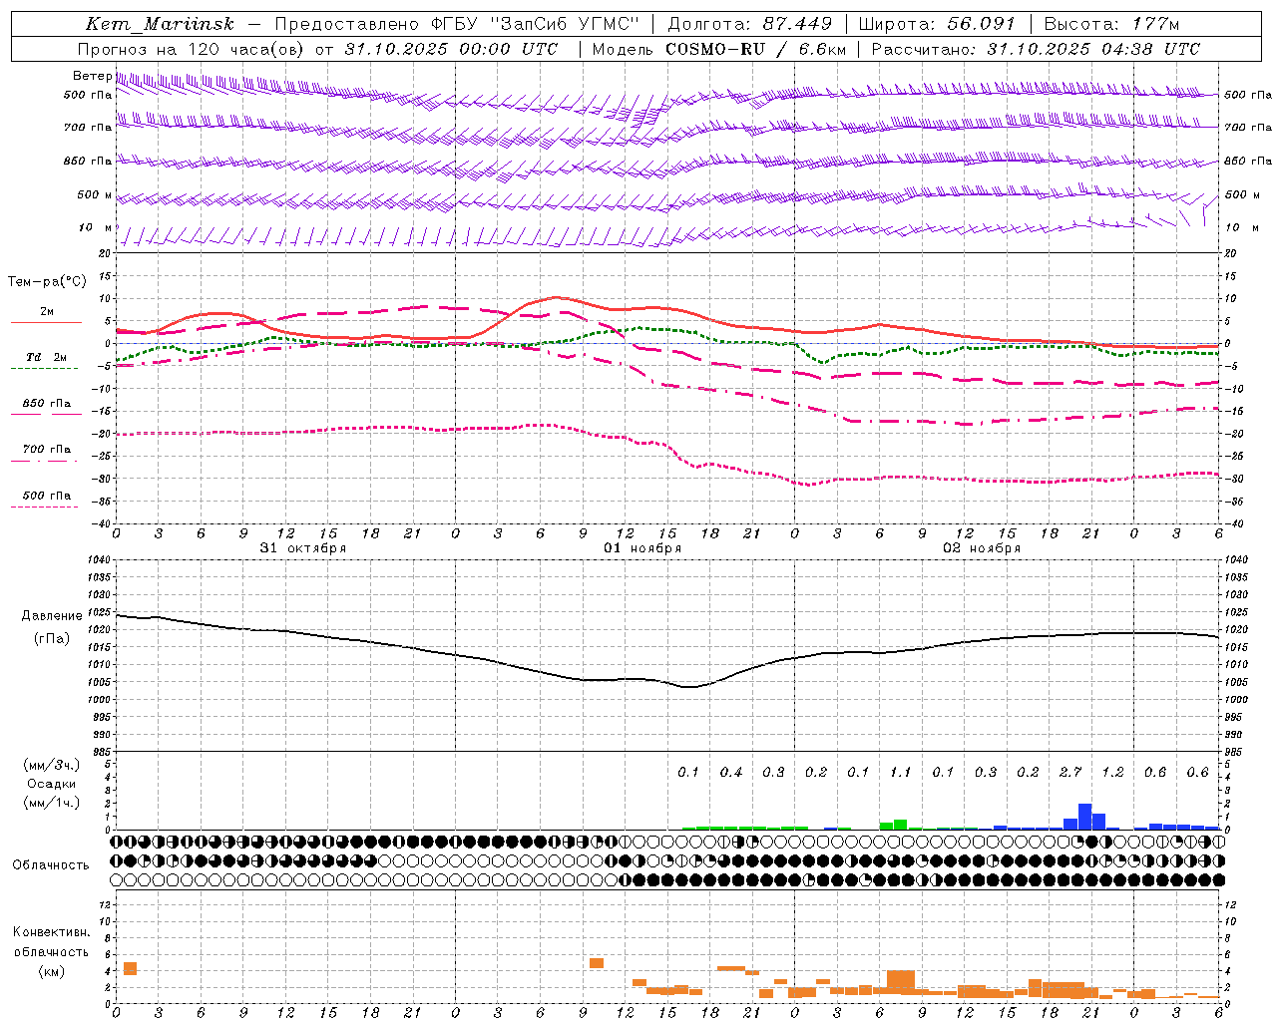Click the 'Осадки' precipitation label
The image size is (1277, 1021).
[x=52, y=784]
